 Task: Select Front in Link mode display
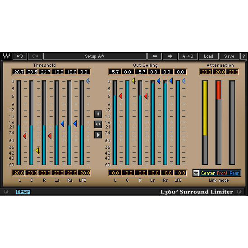(x=222, y=173)
